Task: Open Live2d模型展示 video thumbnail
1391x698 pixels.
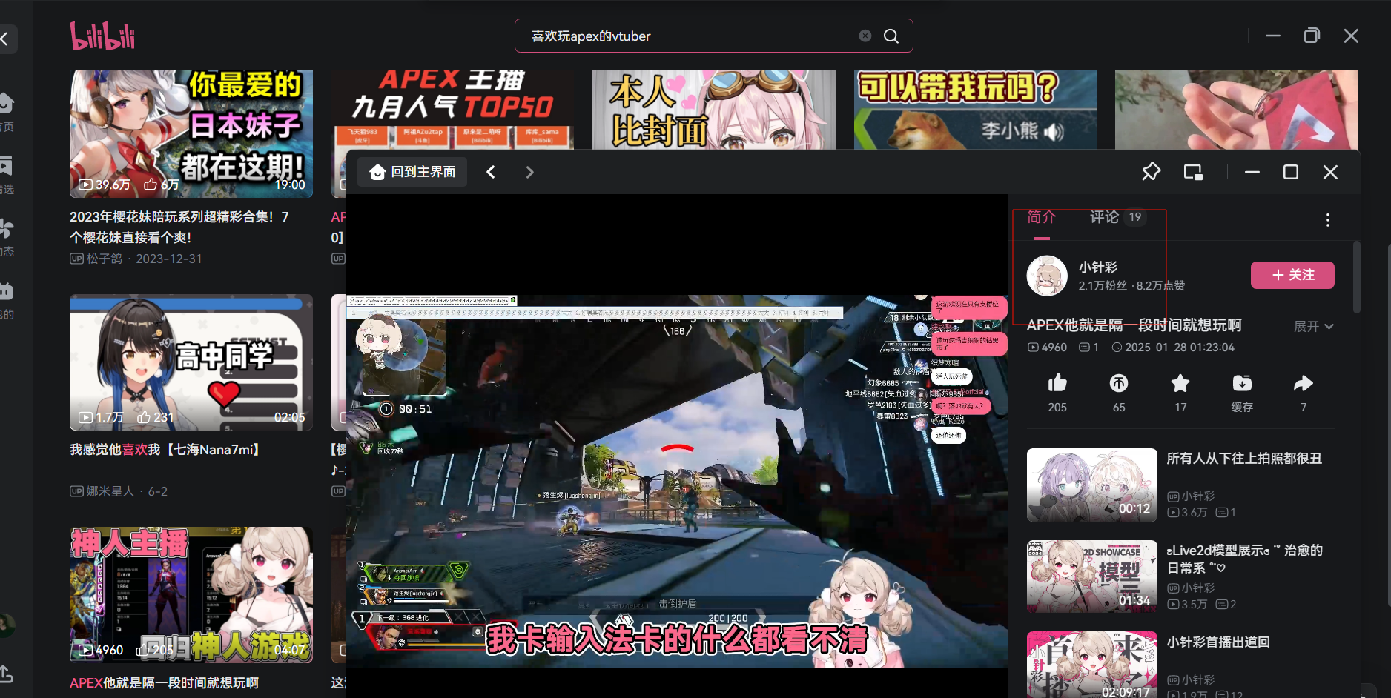Action: coord(1091,576)
